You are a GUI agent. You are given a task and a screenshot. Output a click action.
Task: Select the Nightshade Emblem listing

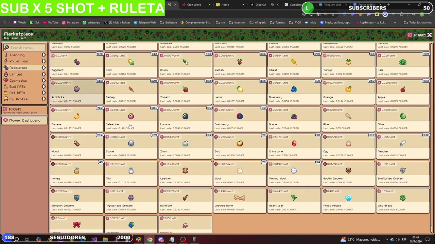click(x=131, y=201)
